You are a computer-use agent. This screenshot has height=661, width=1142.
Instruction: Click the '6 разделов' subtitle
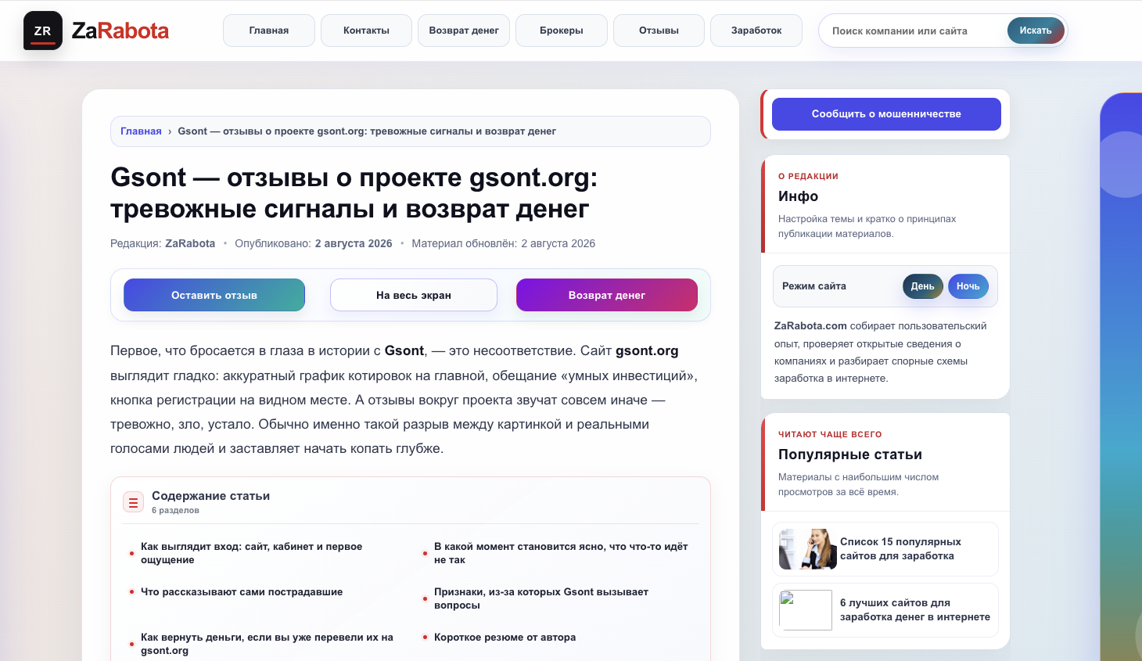click(175, 510)
